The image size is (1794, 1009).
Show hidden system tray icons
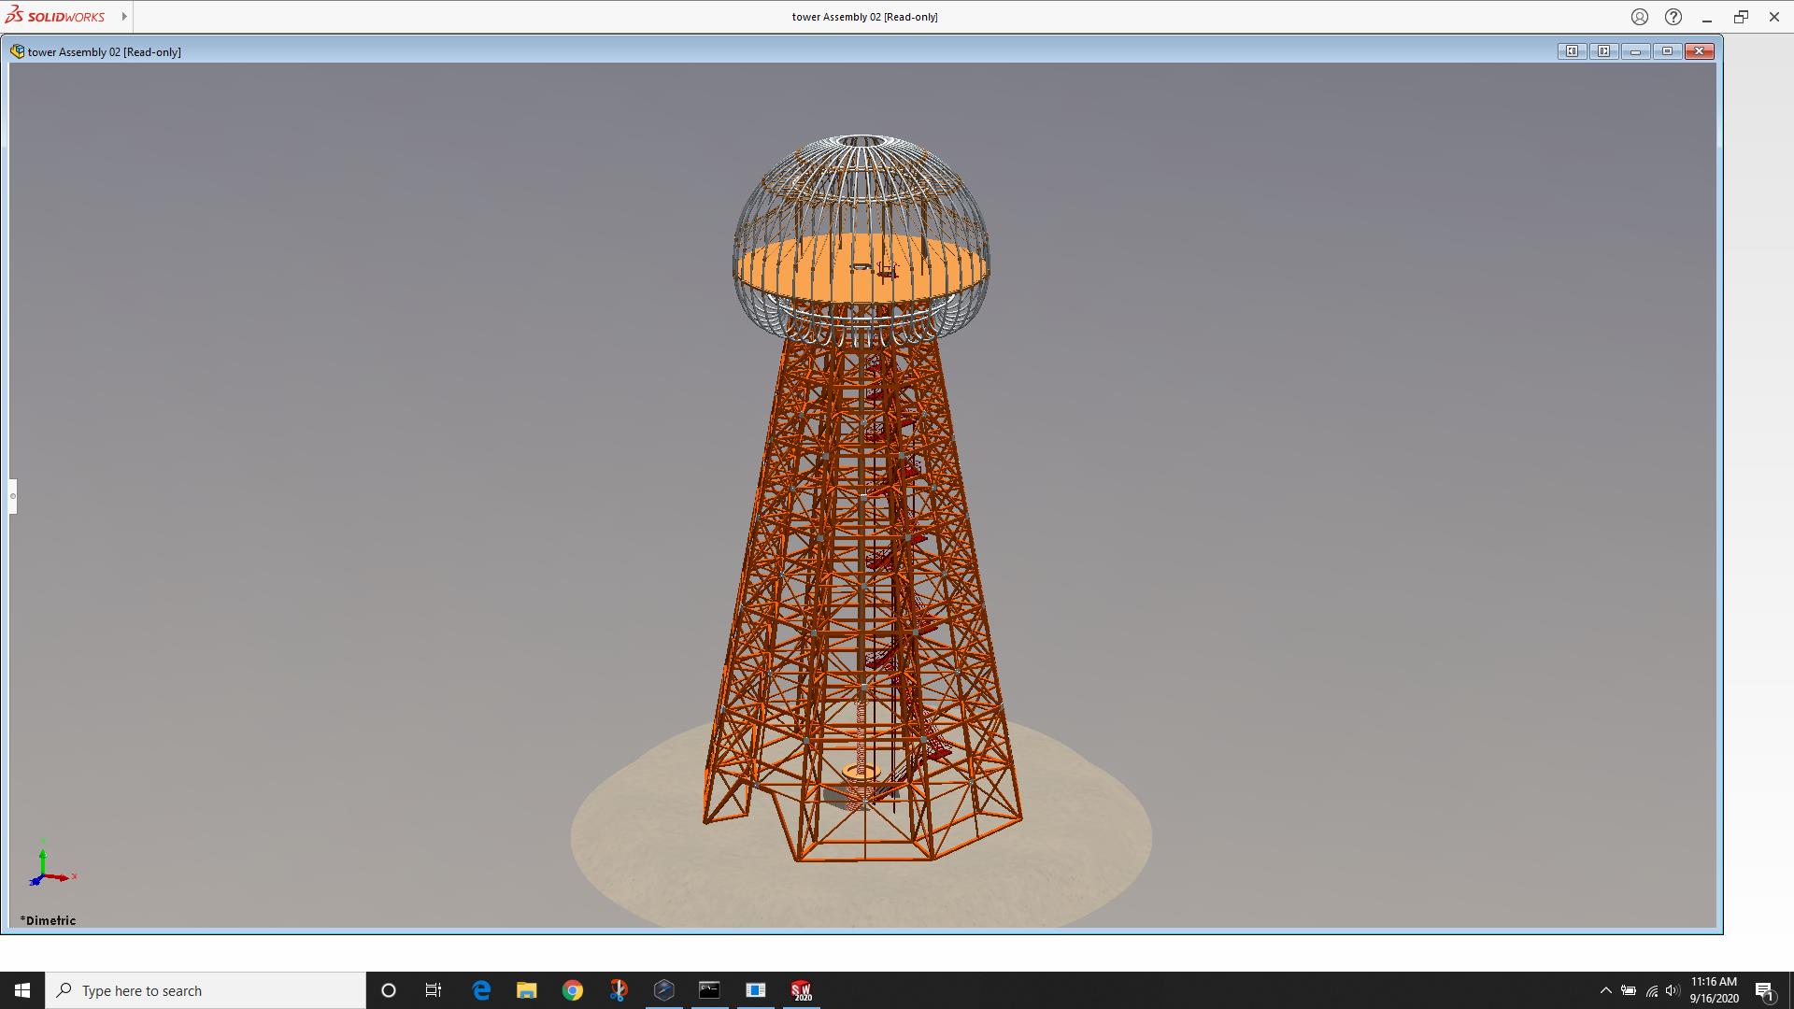click(1605, 990)
